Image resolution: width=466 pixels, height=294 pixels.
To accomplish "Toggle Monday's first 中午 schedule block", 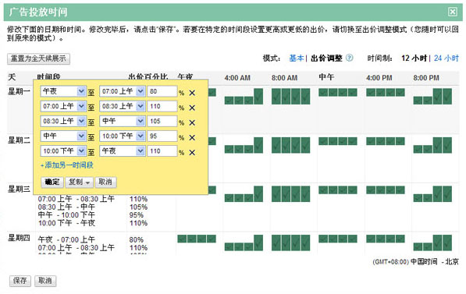I will (323, 92).
